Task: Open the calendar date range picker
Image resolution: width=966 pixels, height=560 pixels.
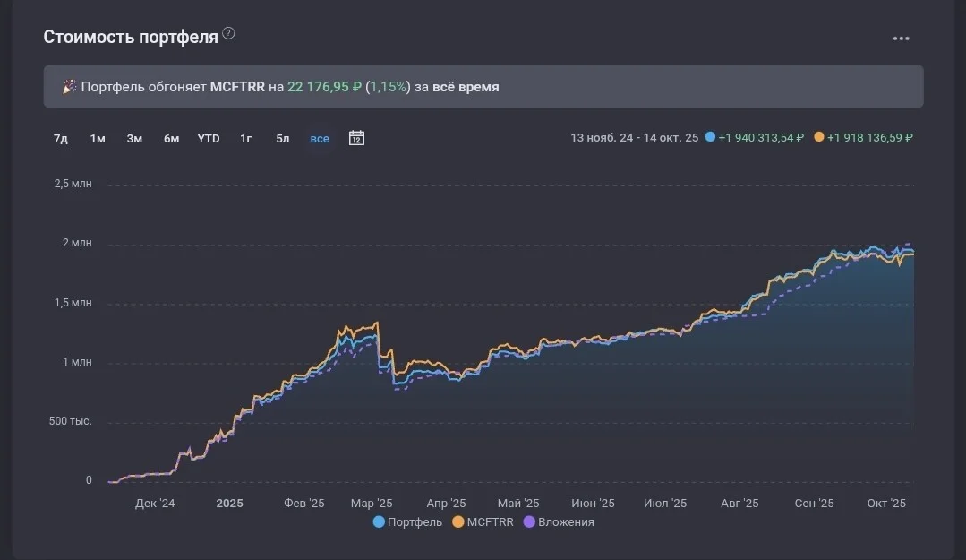Action: point(356,138)
